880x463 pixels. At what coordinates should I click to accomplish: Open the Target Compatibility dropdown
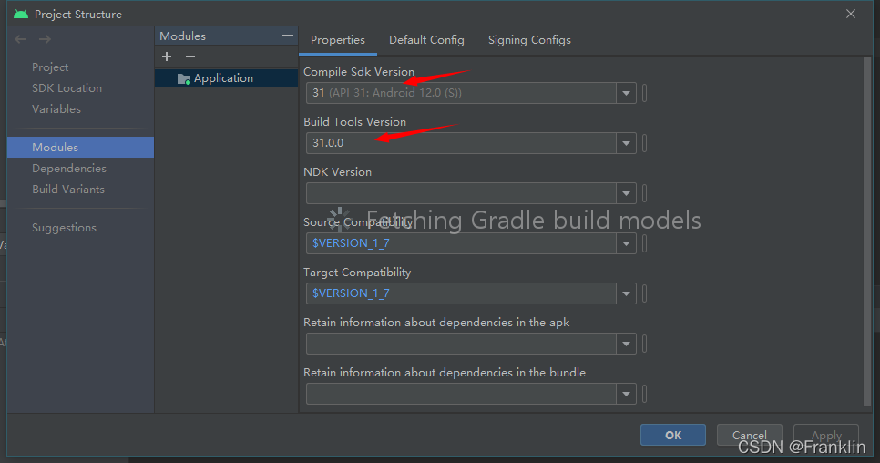pyautogui.click(x=626, y=293)
